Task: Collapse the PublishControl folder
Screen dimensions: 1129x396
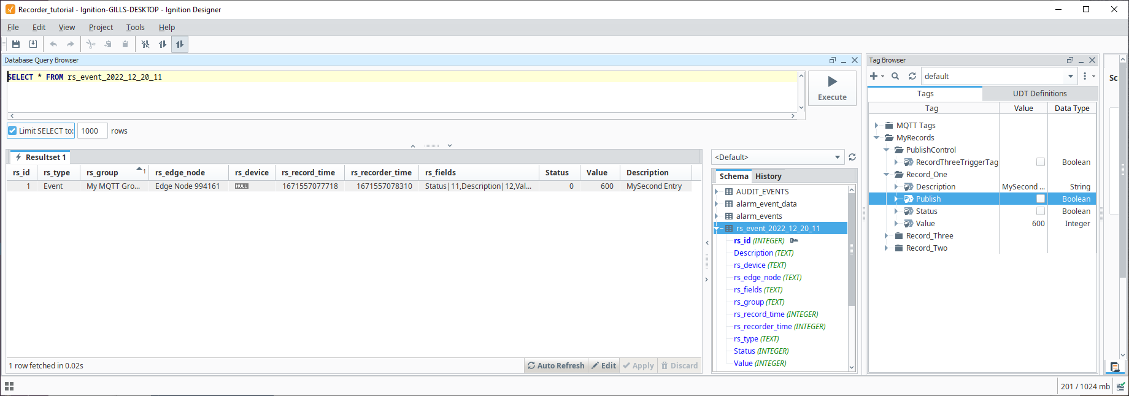Action: (x=886, y=150)
